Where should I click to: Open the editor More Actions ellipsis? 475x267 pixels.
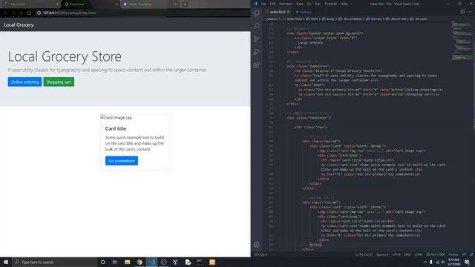[x=470, y=12]
